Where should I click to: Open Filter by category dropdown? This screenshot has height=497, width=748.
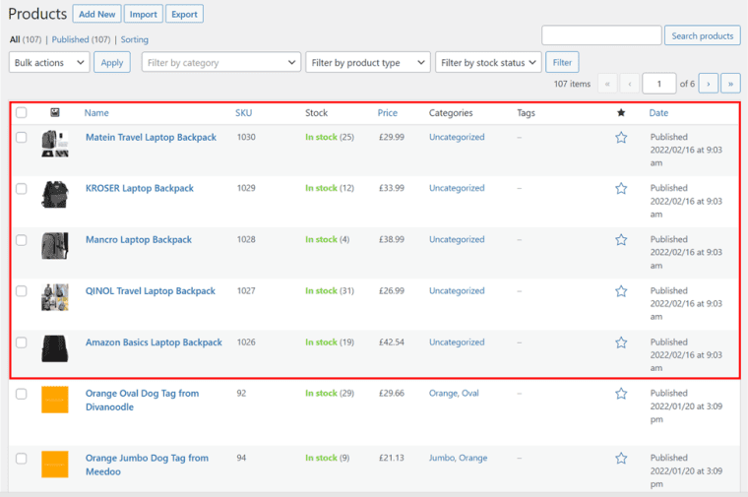point(221,62)
